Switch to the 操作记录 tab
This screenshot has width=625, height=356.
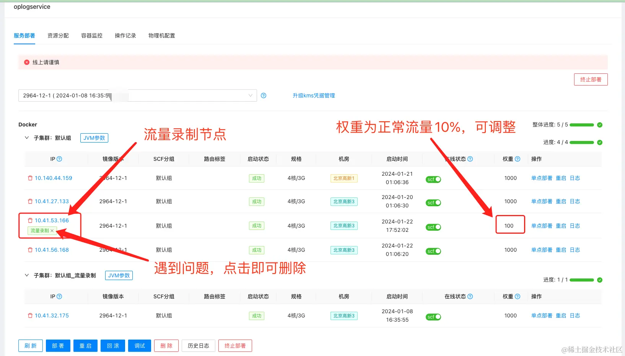(125, 35)
